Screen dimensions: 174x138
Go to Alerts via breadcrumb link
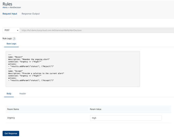pyautogui.click(x=5, y=7)
